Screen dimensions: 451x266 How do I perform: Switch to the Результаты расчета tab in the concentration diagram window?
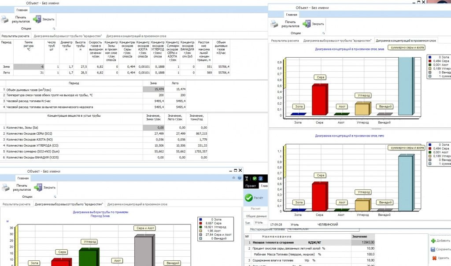tap(285, 41)
